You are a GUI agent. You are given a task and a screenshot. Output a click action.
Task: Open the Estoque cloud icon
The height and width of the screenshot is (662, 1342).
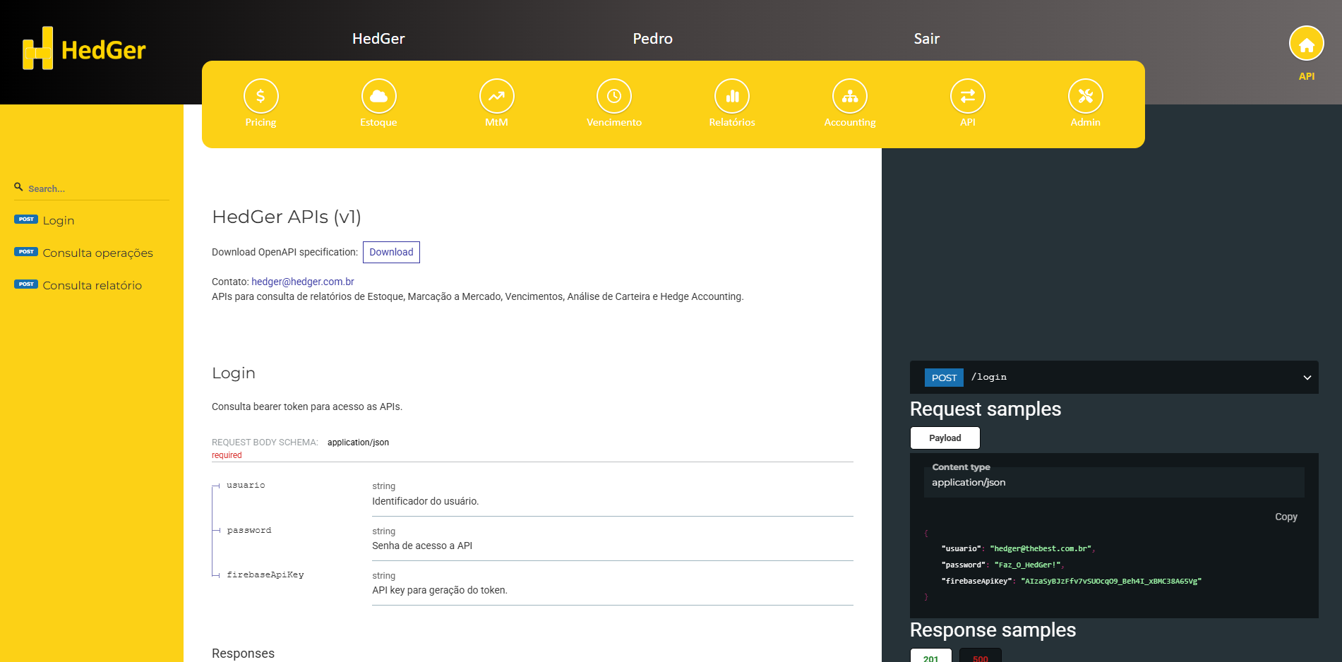378,96
